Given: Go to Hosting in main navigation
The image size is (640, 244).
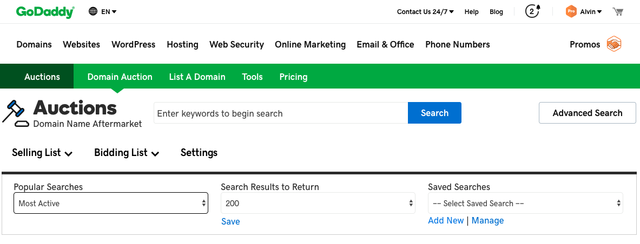Looking at the screenshot, I should pyautogui.click(x=182, y=45).
